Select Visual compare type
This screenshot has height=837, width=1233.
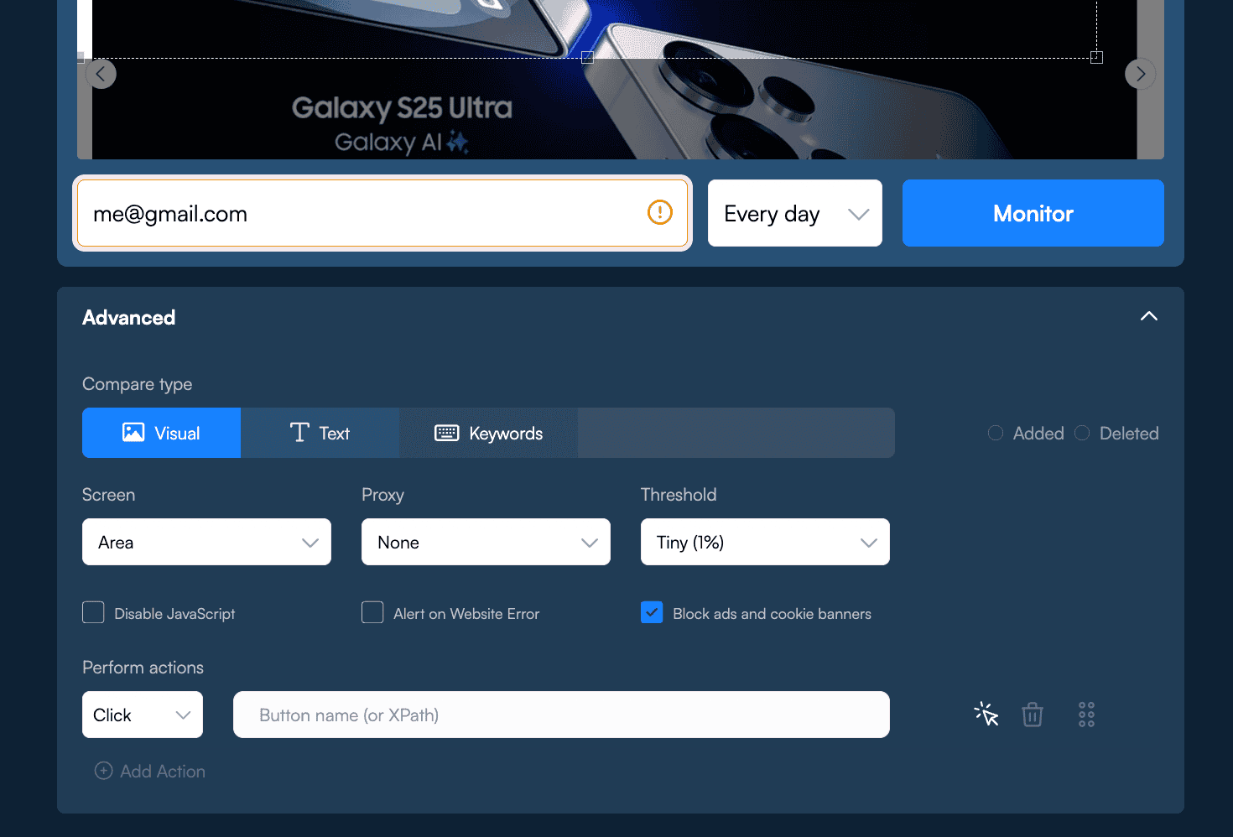click(161, 433)
